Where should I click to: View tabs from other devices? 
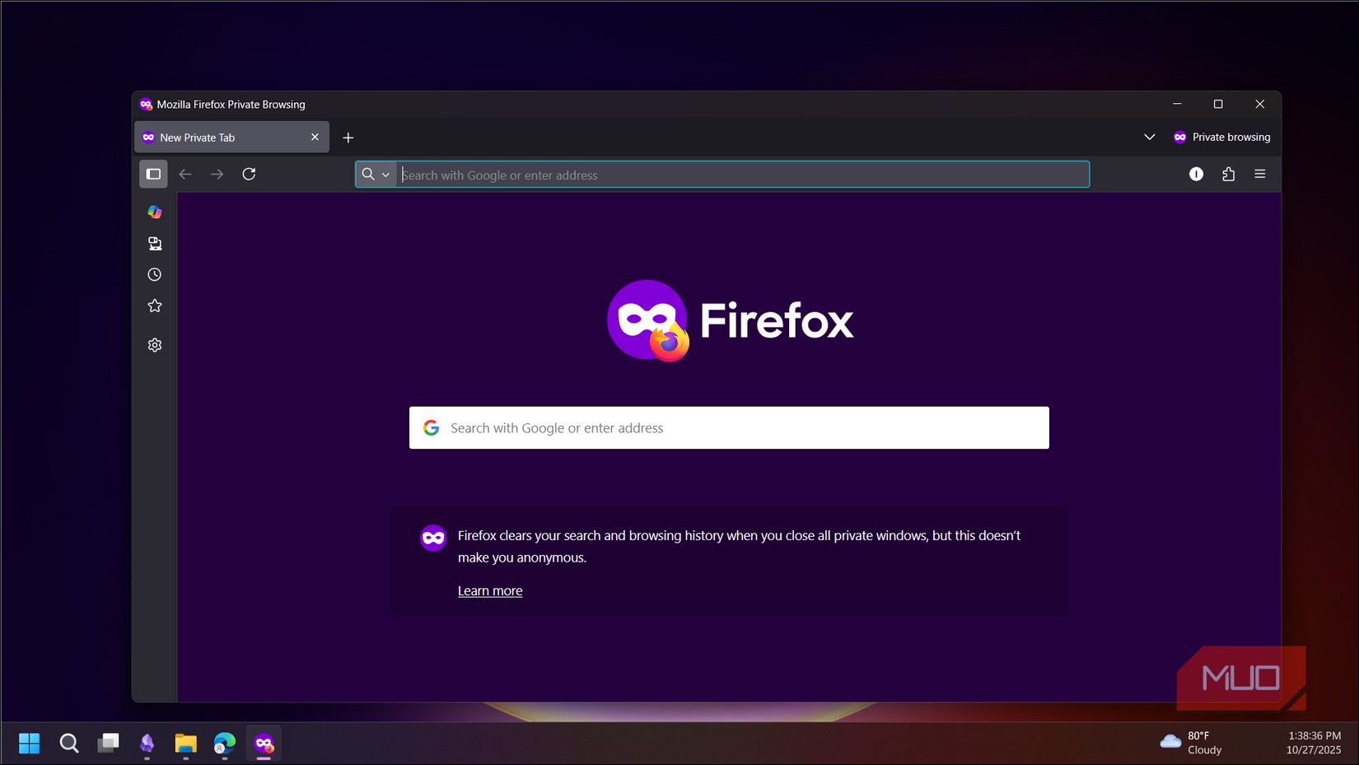pos(154,243)
